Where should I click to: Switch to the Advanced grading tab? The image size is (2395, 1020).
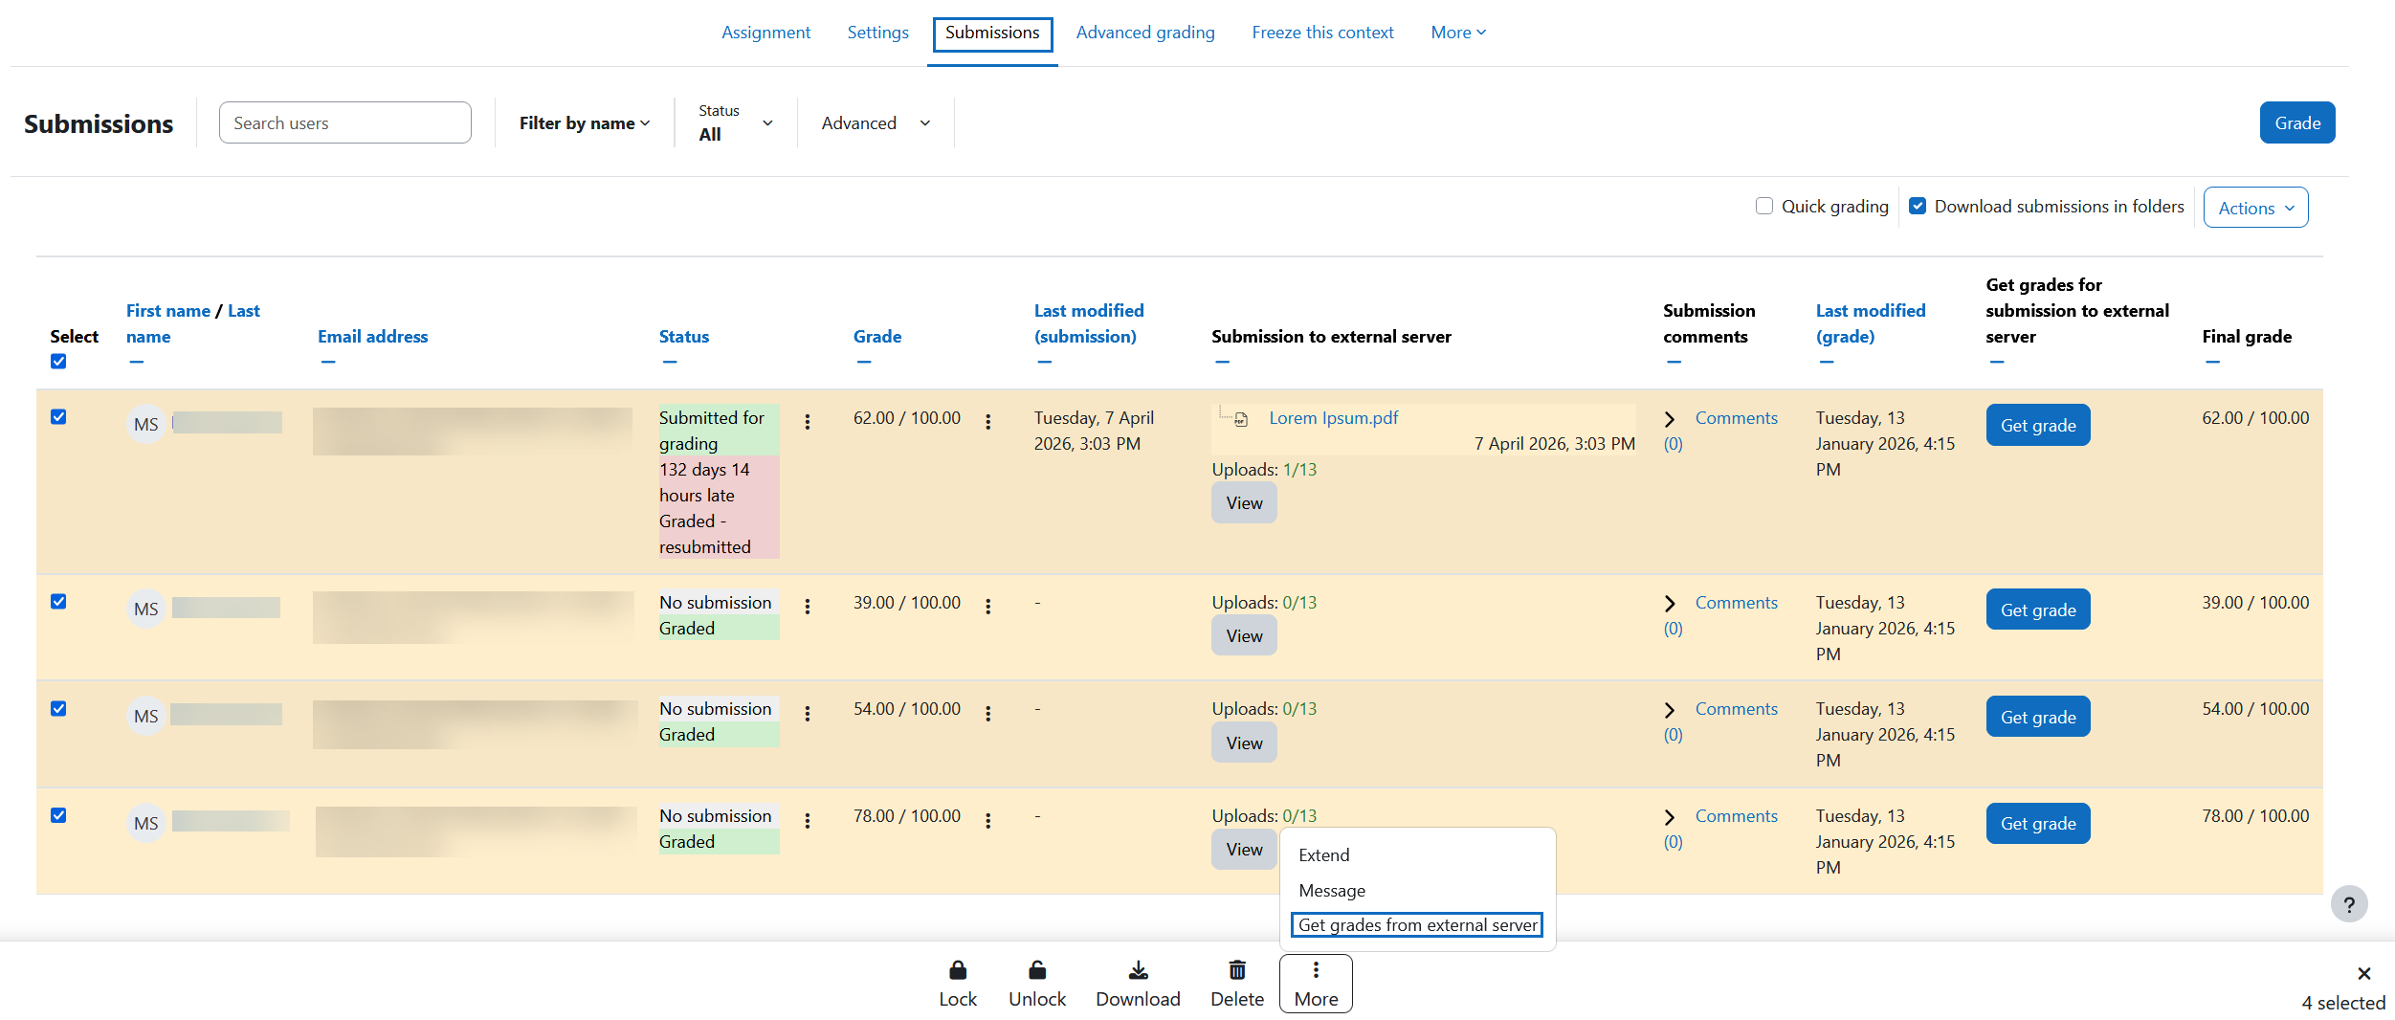click(x=1144, y=33)
